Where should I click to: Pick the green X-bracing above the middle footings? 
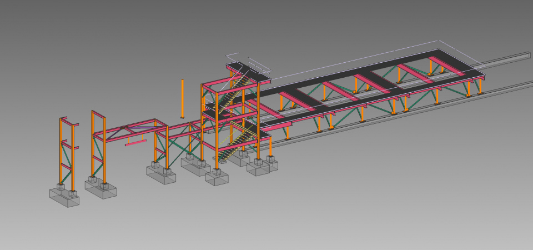(x=179, y=146)
